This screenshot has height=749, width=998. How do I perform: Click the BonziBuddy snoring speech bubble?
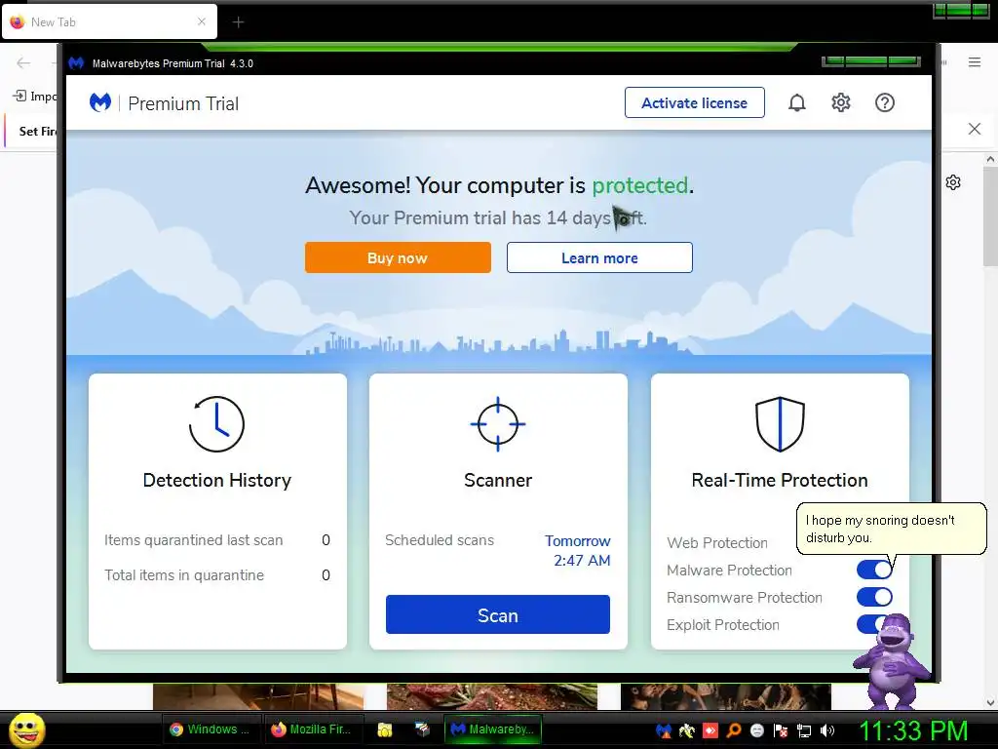click(x=891, y=529)
